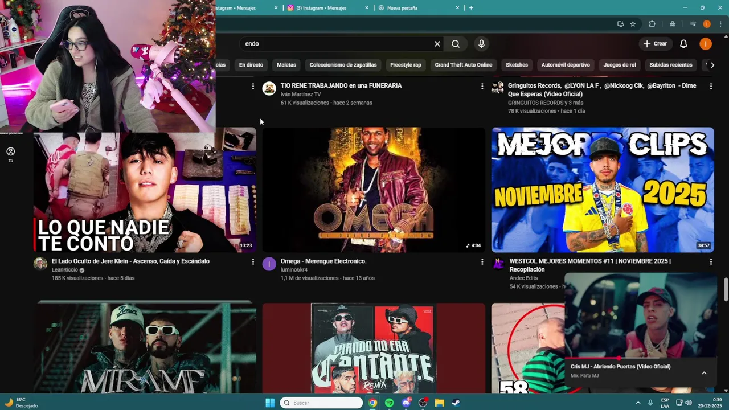Select the Sketches filter chip
Screen dimensions: 729x410
[x=517, y=65]
